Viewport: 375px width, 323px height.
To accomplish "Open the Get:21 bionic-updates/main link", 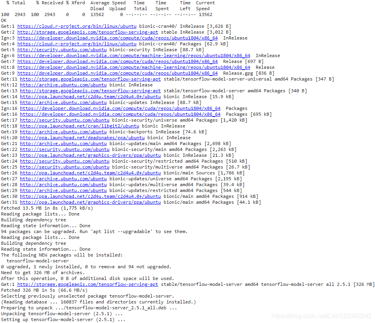I will point(63,144).
